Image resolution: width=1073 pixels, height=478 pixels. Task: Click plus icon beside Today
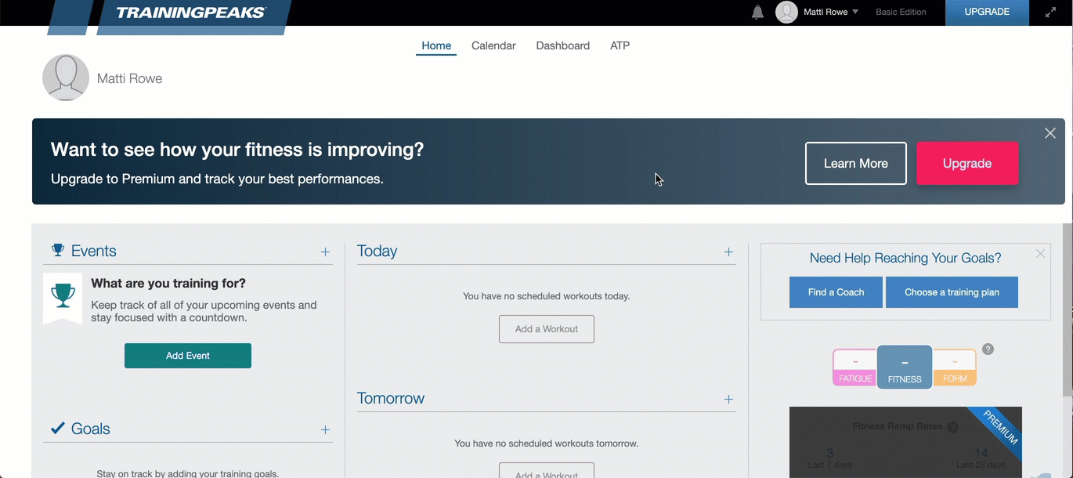(x=728, y=252)
